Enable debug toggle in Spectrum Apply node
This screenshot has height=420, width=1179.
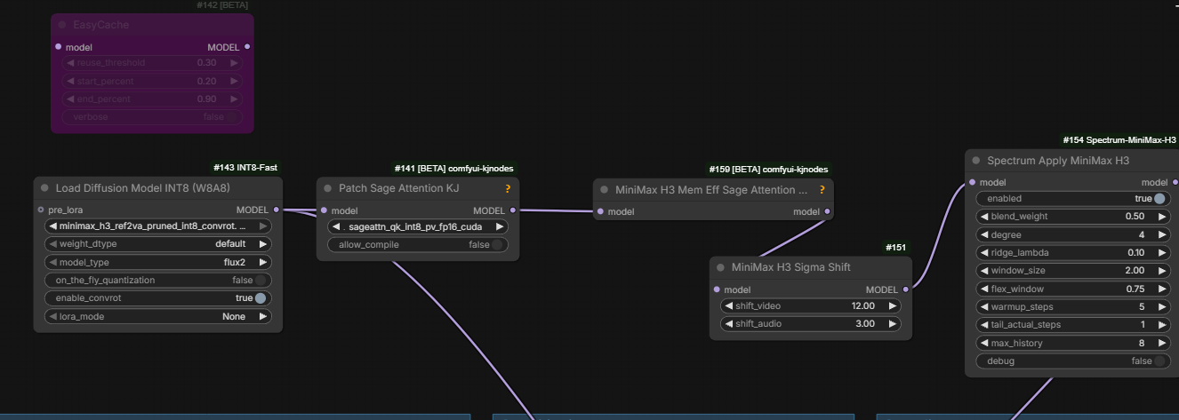[x=1159, y=361]
